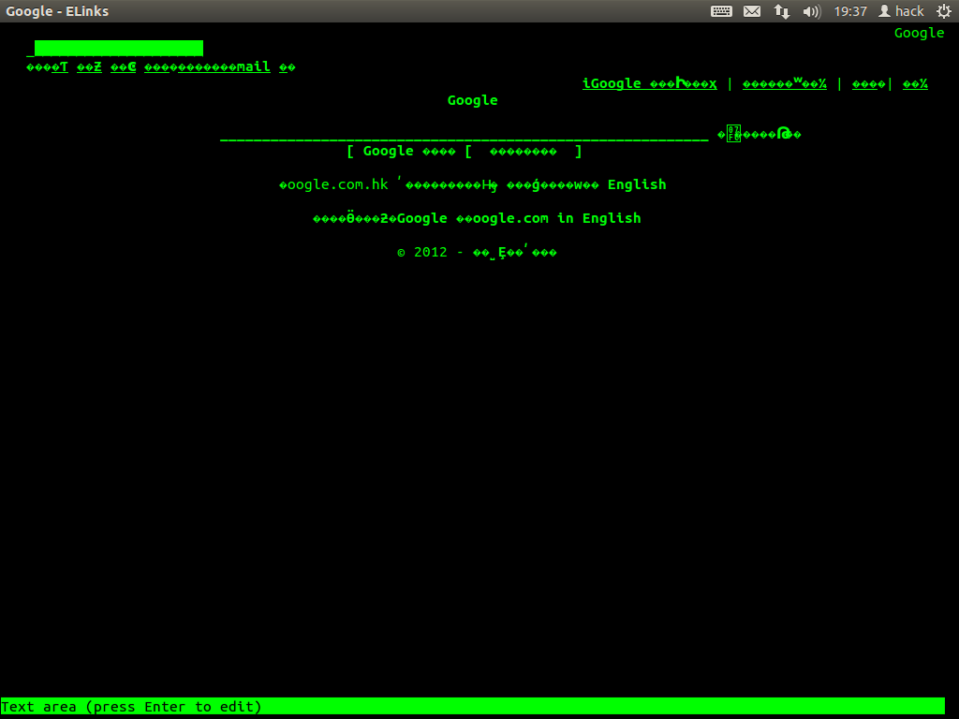Open the network up-down arrows indicator
The width and height of the screenshot is (959, 719).
point(782,11)
